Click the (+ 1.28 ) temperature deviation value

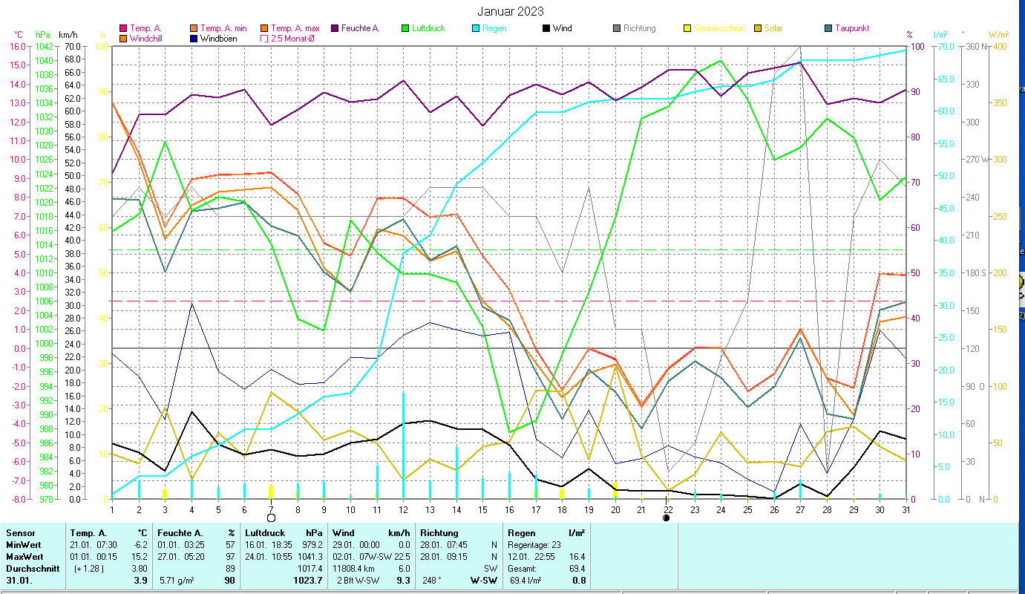(90, 569)
